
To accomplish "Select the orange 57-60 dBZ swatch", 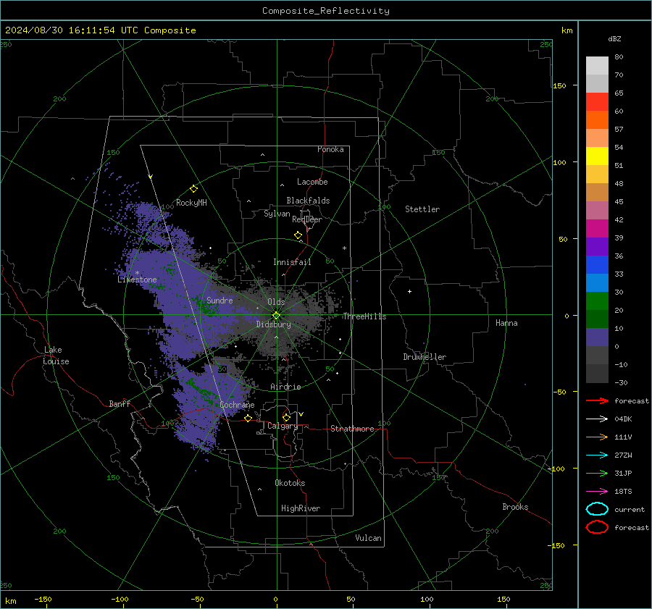I will click(597, 120).
